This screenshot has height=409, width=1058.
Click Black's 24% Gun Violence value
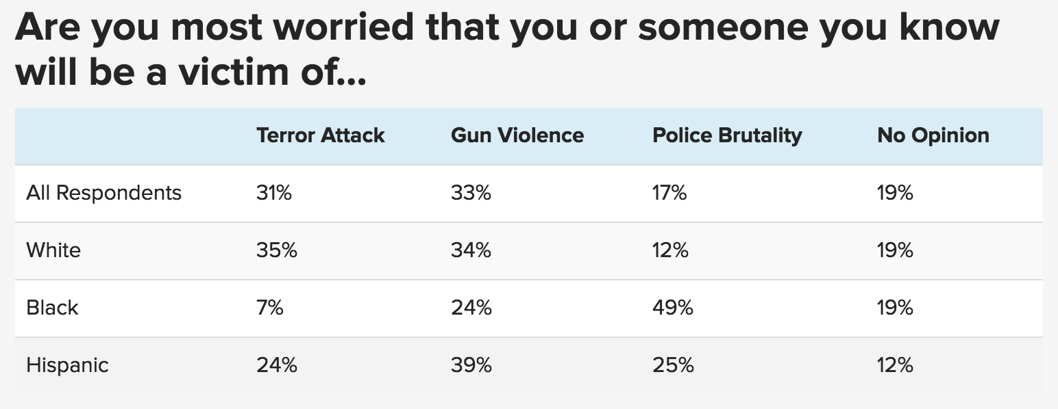tap(471, 308)
